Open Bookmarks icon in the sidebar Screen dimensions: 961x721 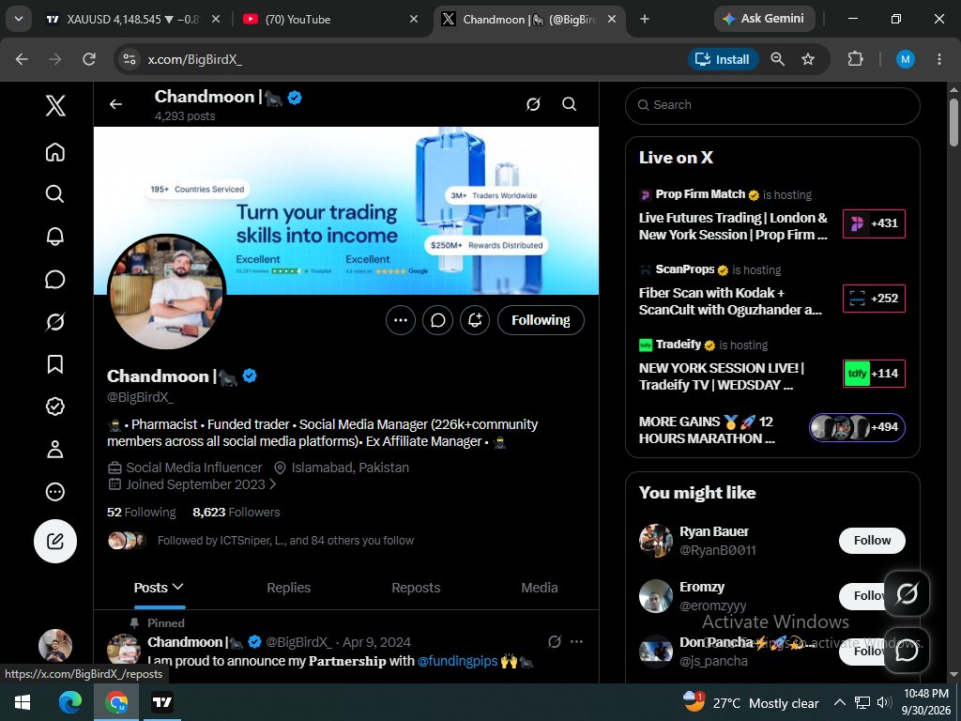[x=55, y=364]
